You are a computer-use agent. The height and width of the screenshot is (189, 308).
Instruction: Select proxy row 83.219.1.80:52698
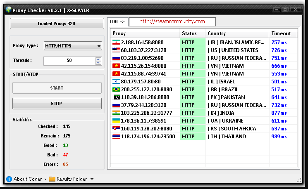(204, 58)
